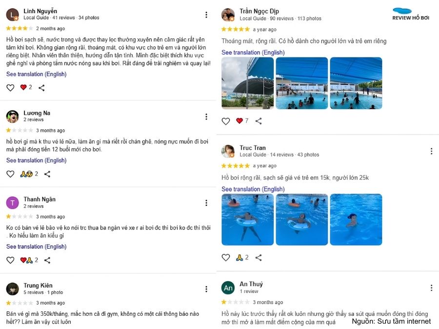The width and height of the screenshot is (439, 329).
Task: Open three-dot menu on Lương Na's review
Action: pos(206,116)
